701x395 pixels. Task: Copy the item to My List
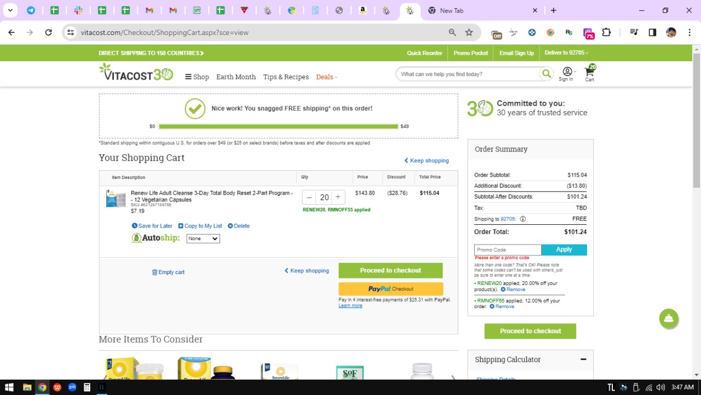(200, 226)
